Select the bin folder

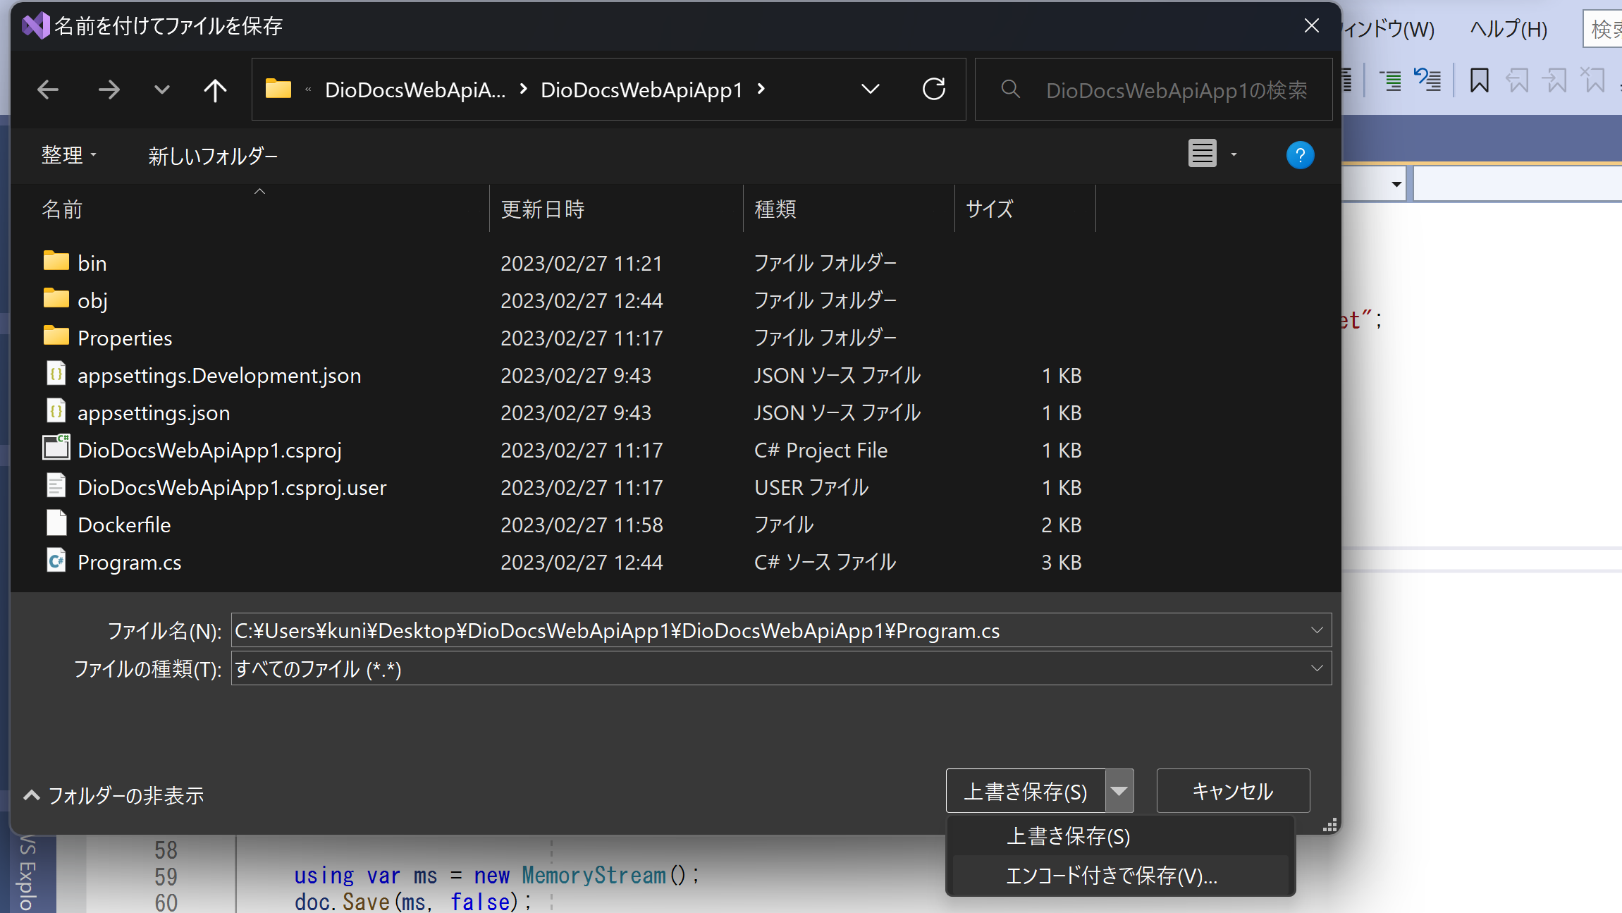pos(92,263)
